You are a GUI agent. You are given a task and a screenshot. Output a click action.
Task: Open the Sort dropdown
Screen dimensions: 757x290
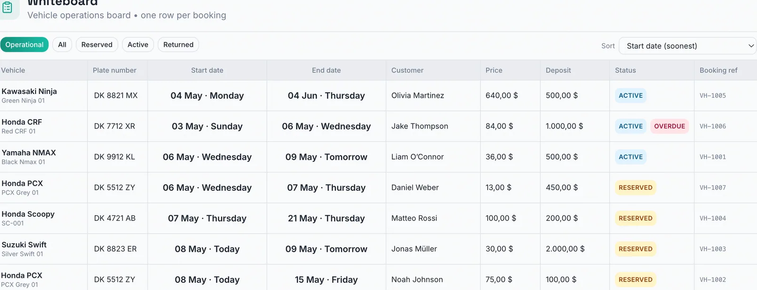pyautogui.click(x=687, y=46)
